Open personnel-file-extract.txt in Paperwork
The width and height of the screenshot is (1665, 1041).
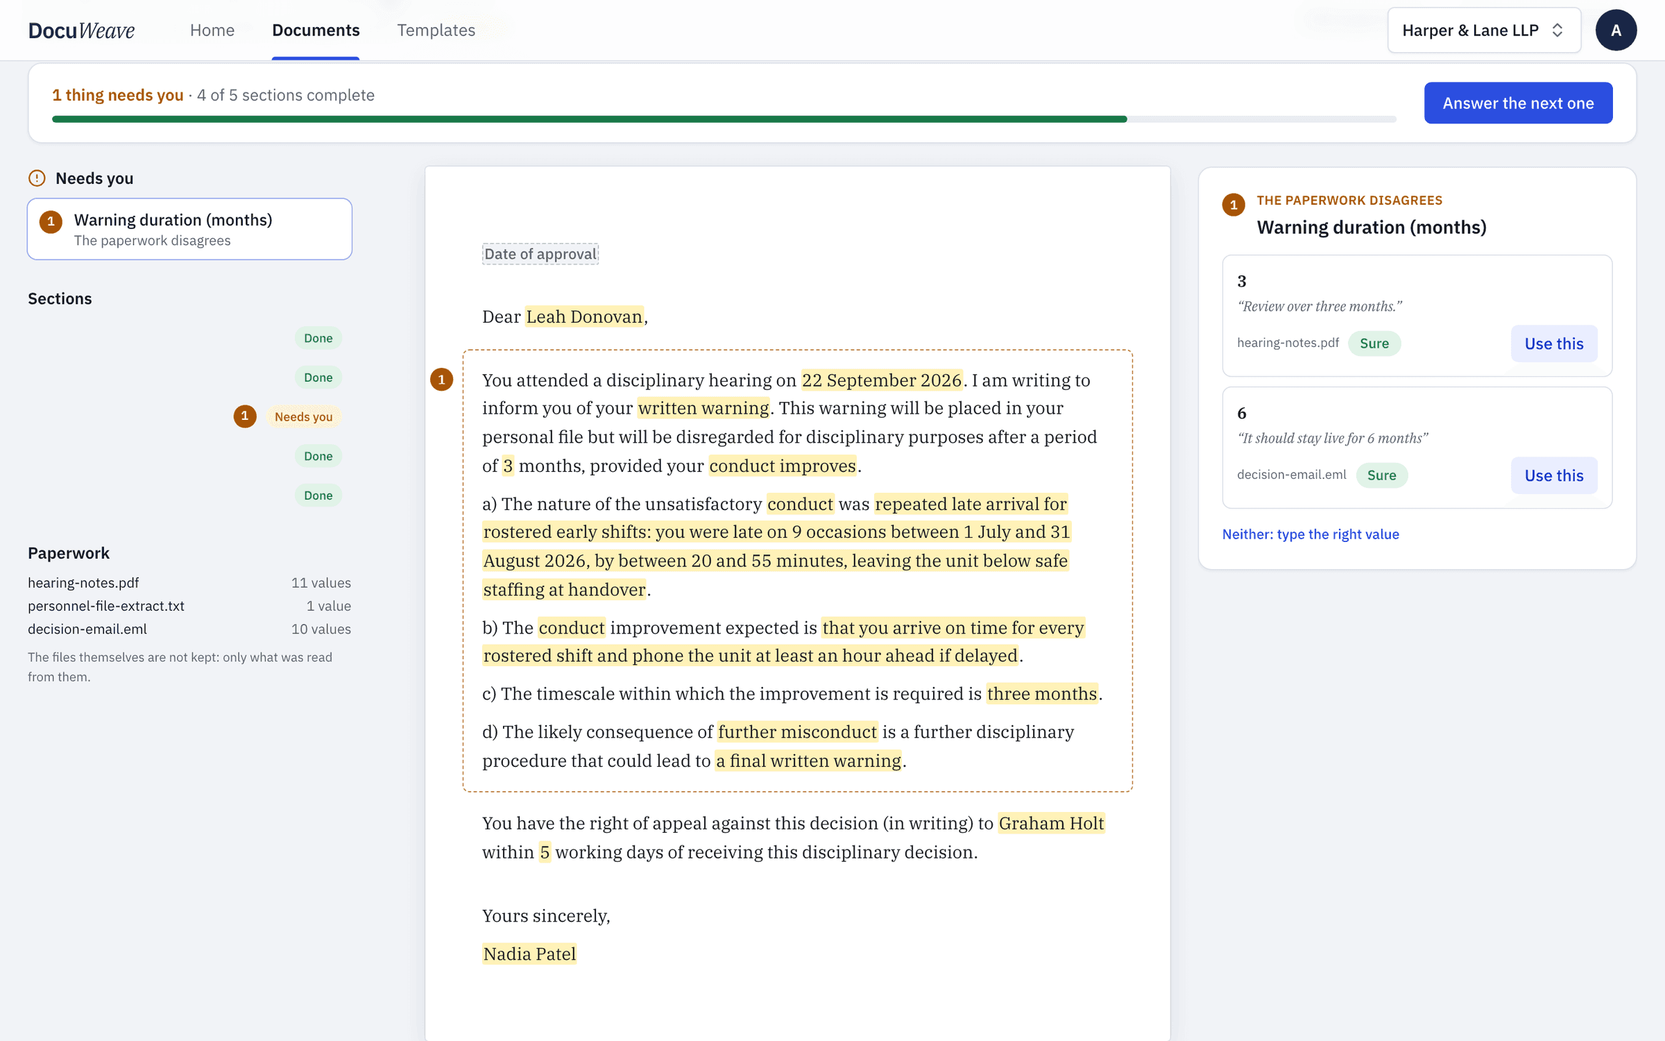click(106, 605)
